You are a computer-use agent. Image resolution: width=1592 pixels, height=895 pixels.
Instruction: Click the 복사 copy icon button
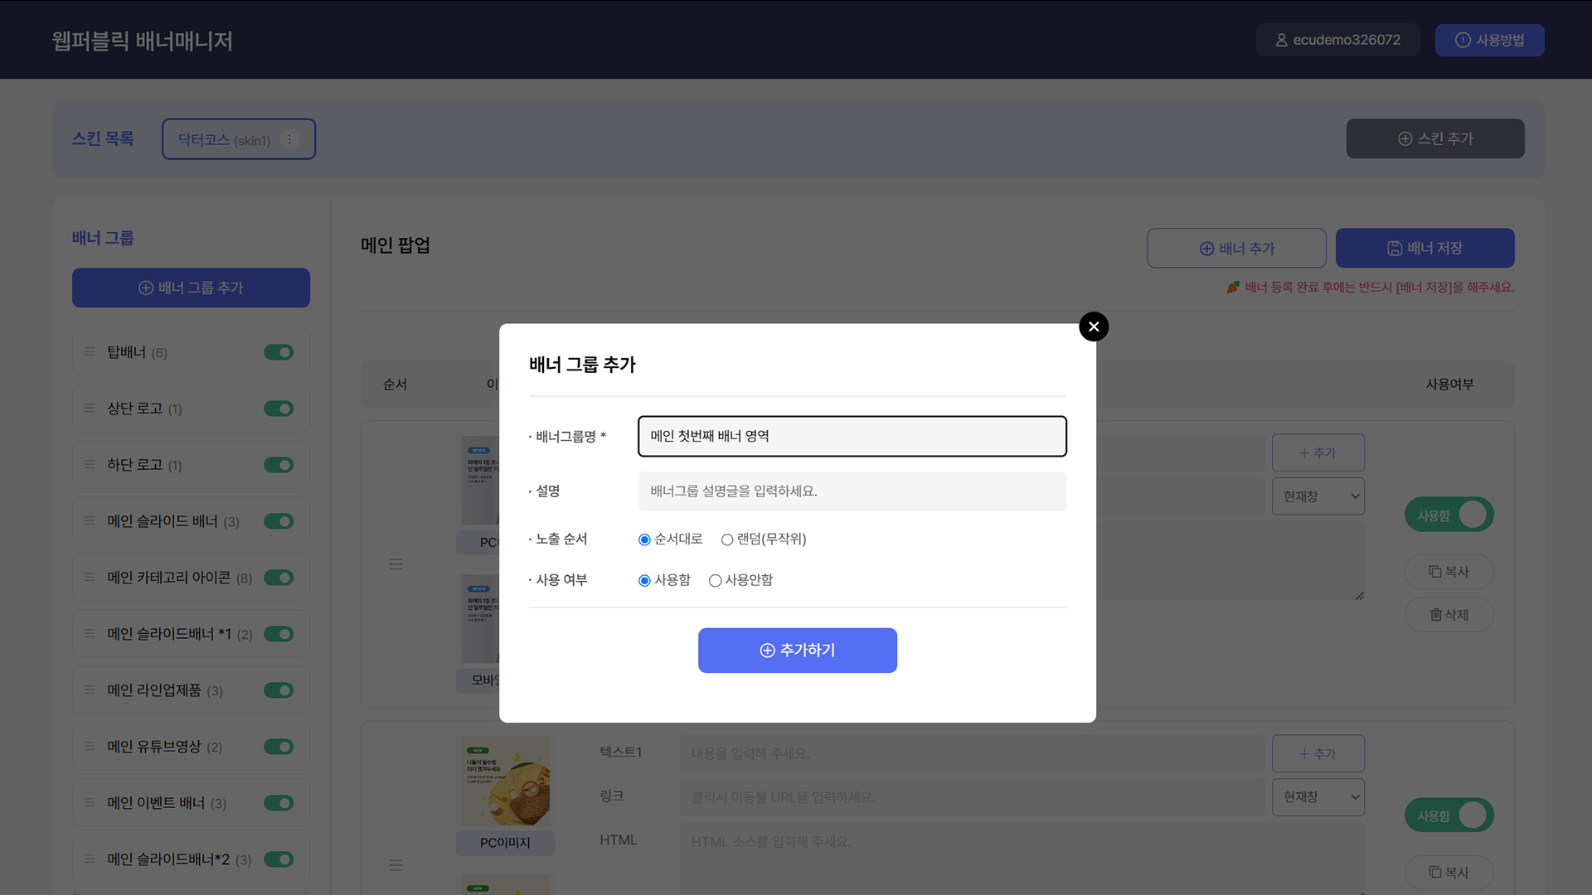point(1449,572)
